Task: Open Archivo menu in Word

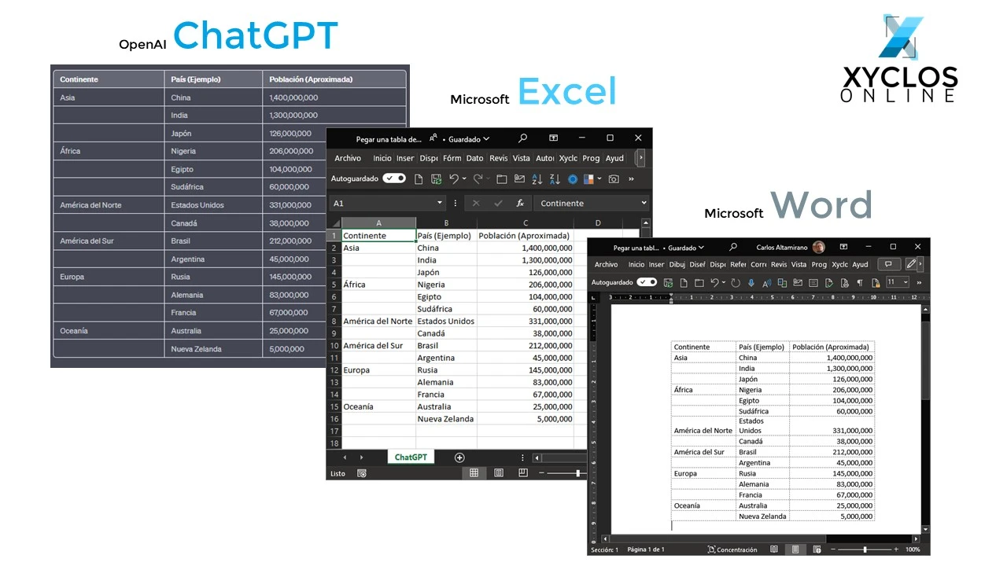Action: [x=606, y=265]
